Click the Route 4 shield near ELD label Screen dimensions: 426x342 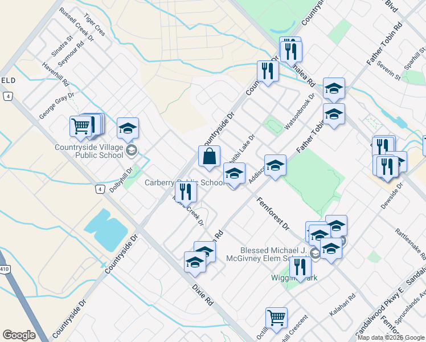click(8, 96)
